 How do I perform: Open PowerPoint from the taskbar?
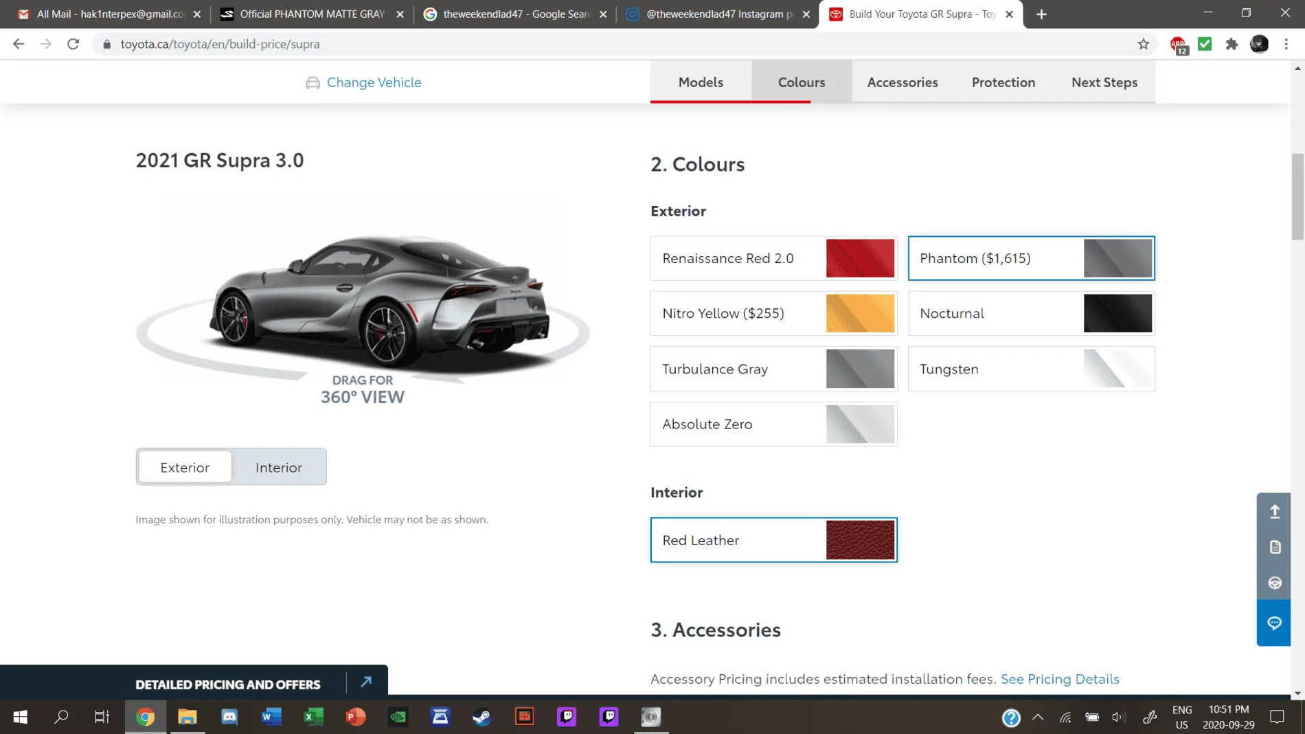click(356, 717)
